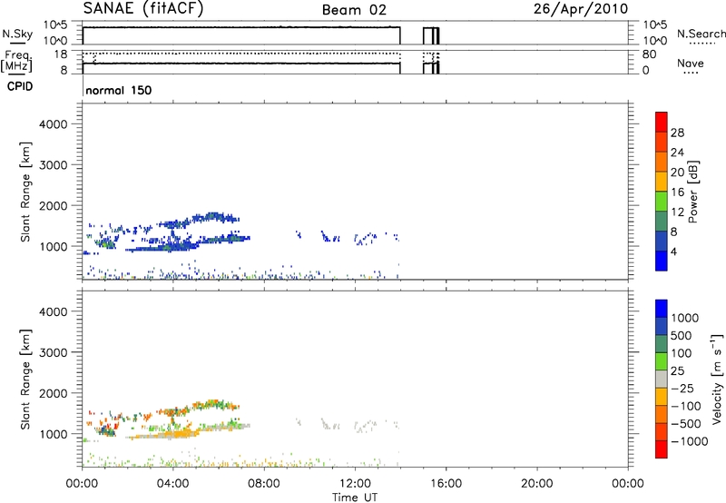Click the red bottom Velocity colorbar swatch

pos(662,449)
